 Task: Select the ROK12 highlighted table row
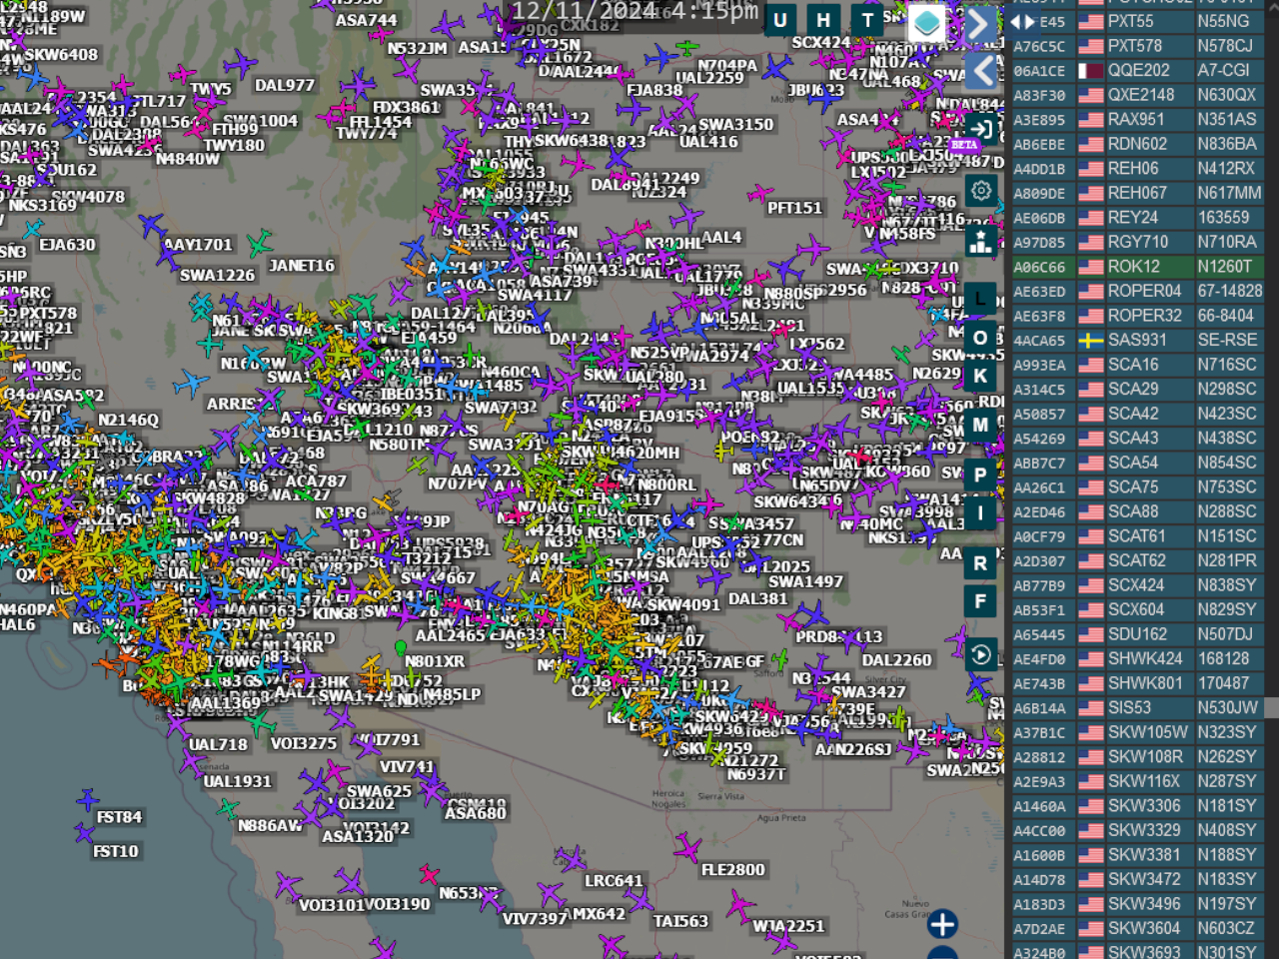pyautogui.click(x=1136, y=267)
